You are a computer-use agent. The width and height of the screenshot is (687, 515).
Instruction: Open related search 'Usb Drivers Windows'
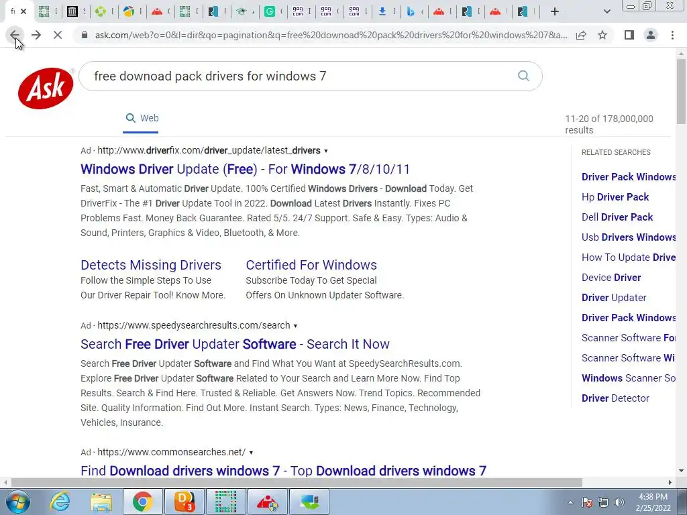tap(629, 237)
